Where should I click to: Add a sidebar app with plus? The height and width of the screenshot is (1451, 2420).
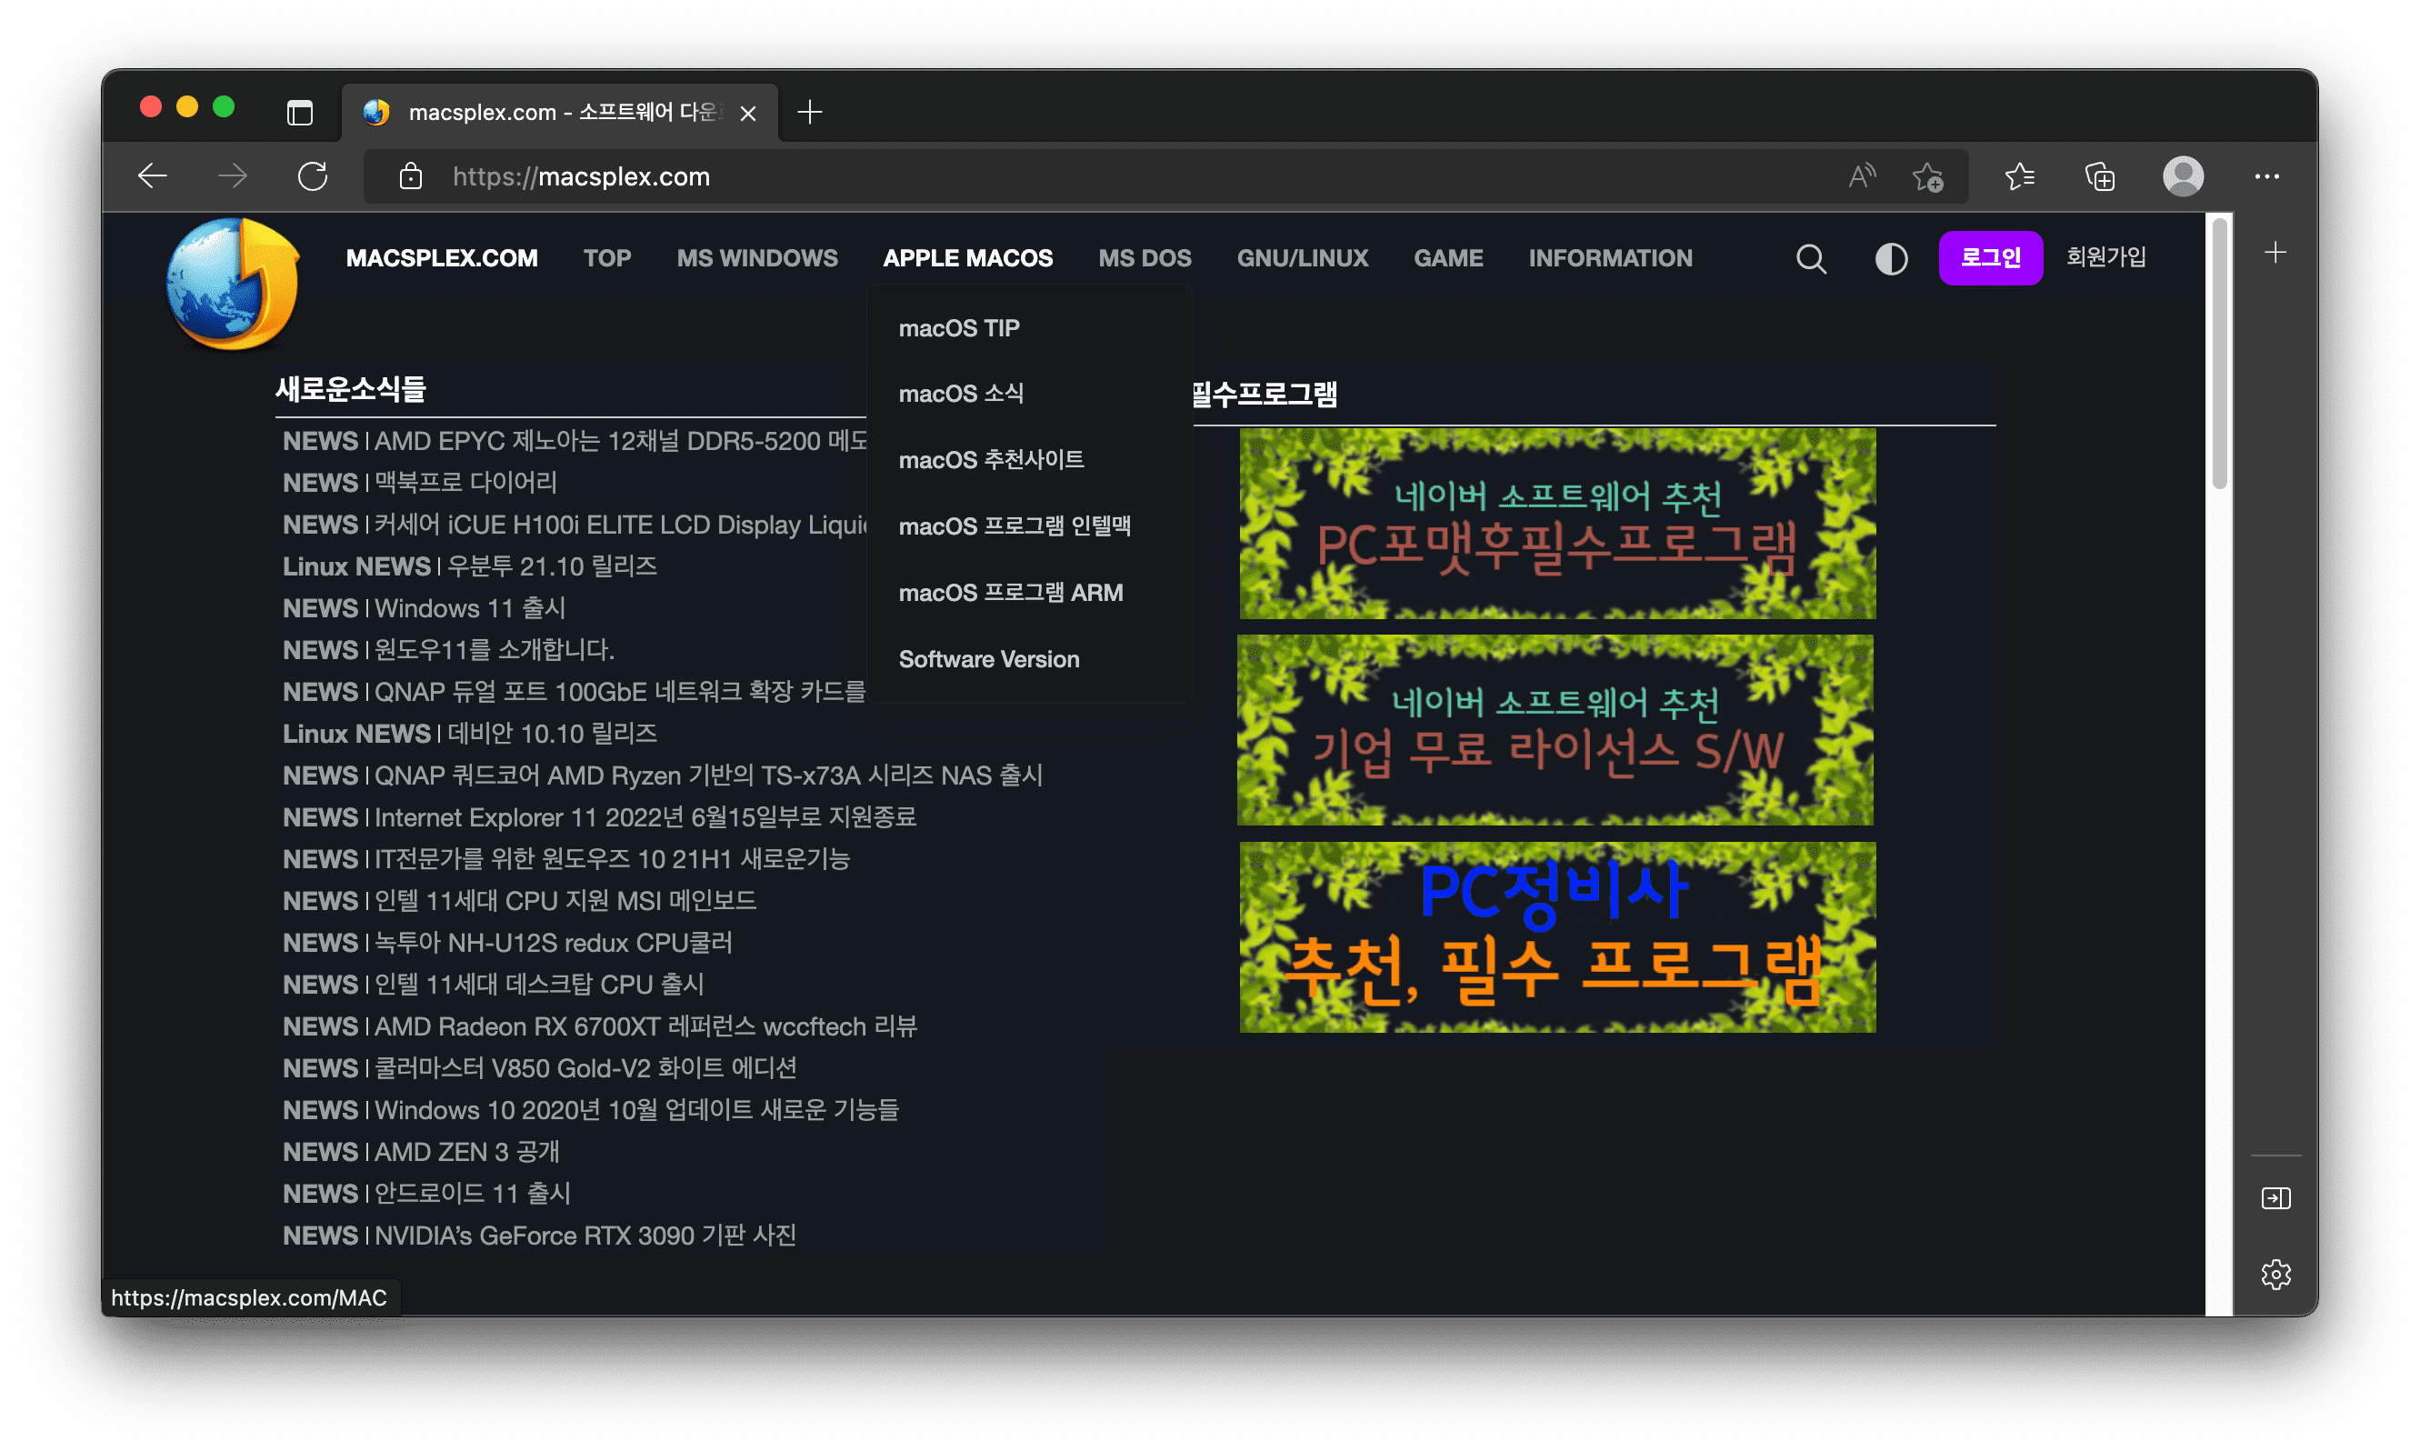[x=2275, y=254]
